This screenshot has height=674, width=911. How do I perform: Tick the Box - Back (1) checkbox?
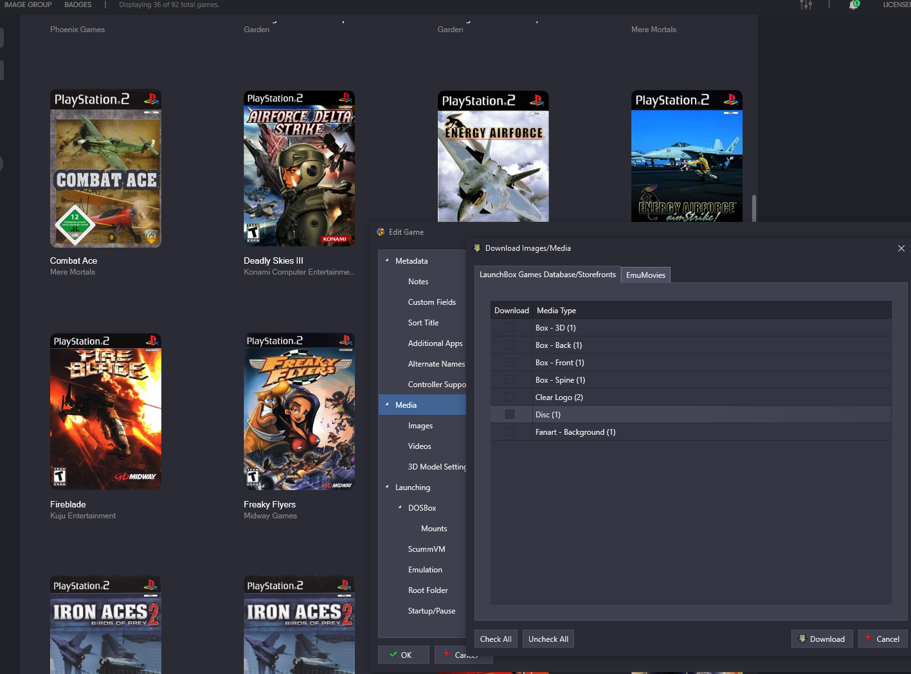[510, 345]
